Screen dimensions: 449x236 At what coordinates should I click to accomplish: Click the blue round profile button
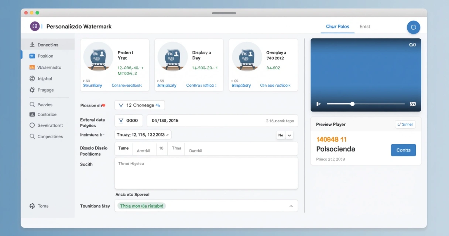414,27
